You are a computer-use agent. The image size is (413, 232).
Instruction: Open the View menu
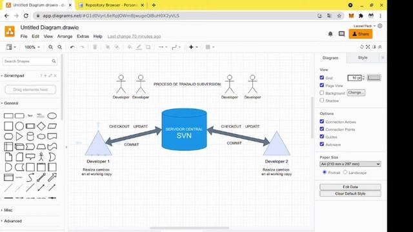click(48, 36)
